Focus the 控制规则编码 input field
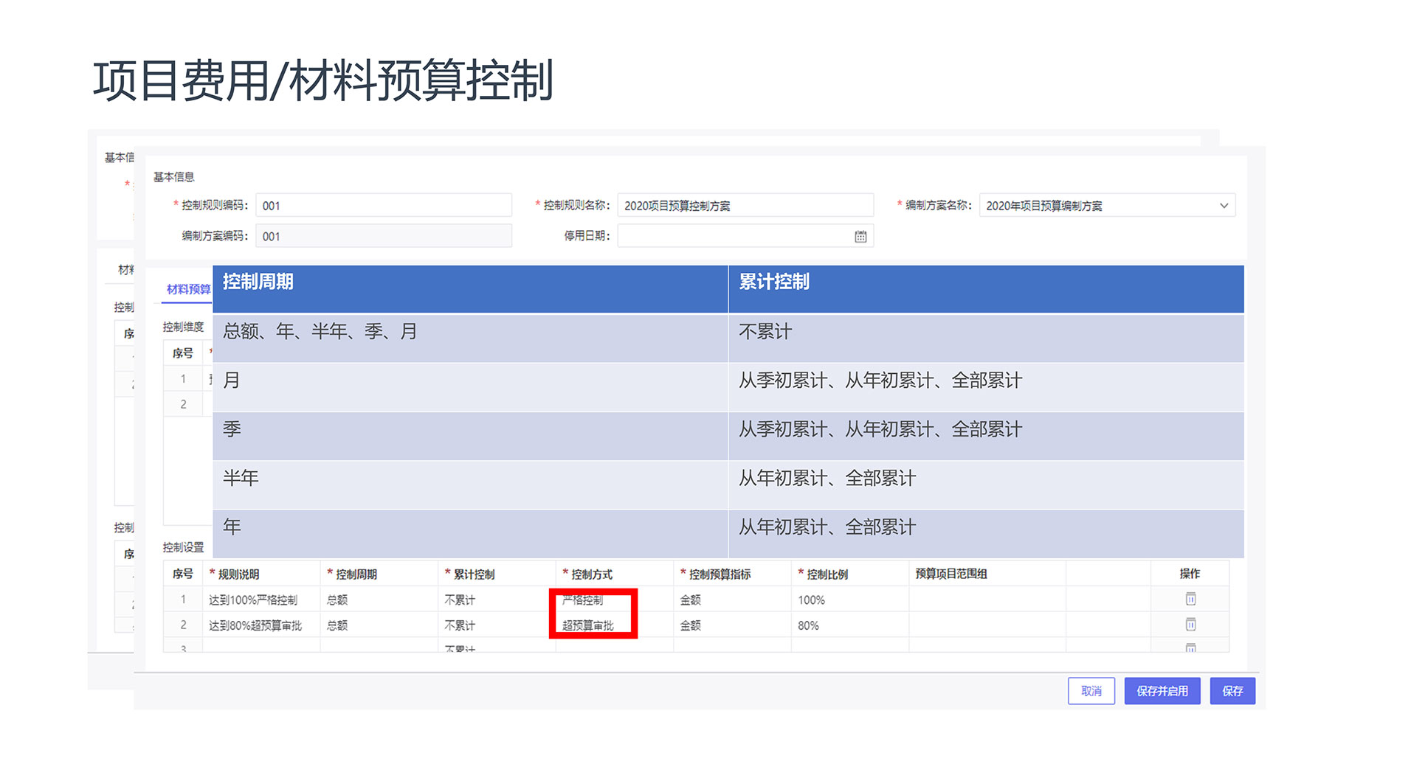The image size is (1425, 778). click(383, 206)
